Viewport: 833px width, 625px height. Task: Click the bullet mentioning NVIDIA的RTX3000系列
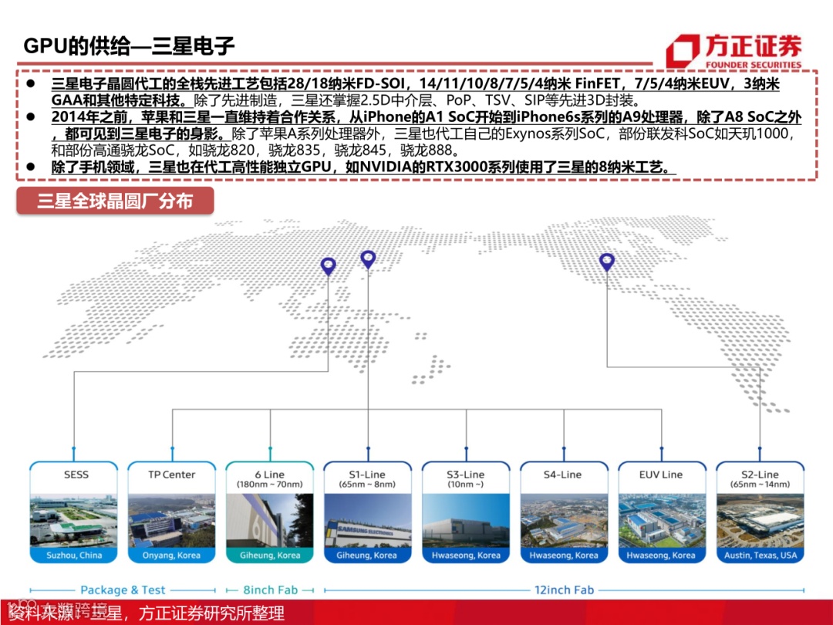pyautogui.click(x=363, y=167)
